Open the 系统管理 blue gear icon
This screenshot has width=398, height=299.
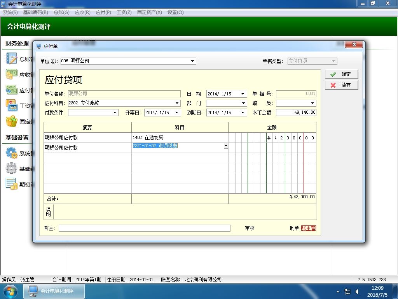tap(11, 153)
